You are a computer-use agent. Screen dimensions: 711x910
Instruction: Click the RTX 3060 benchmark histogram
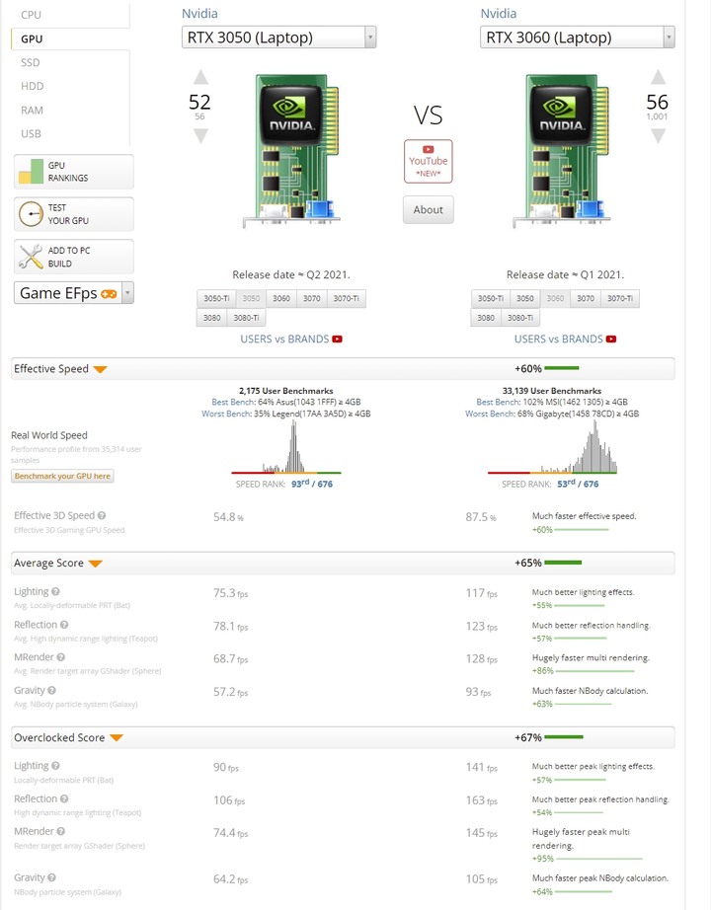pos(552,447)
